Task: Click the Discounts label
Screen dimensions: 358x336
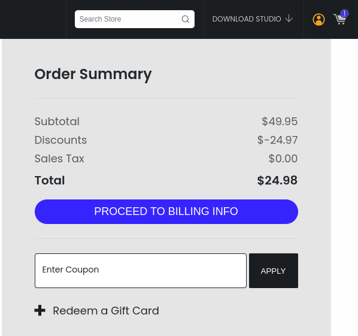Action: click(60, 140)
